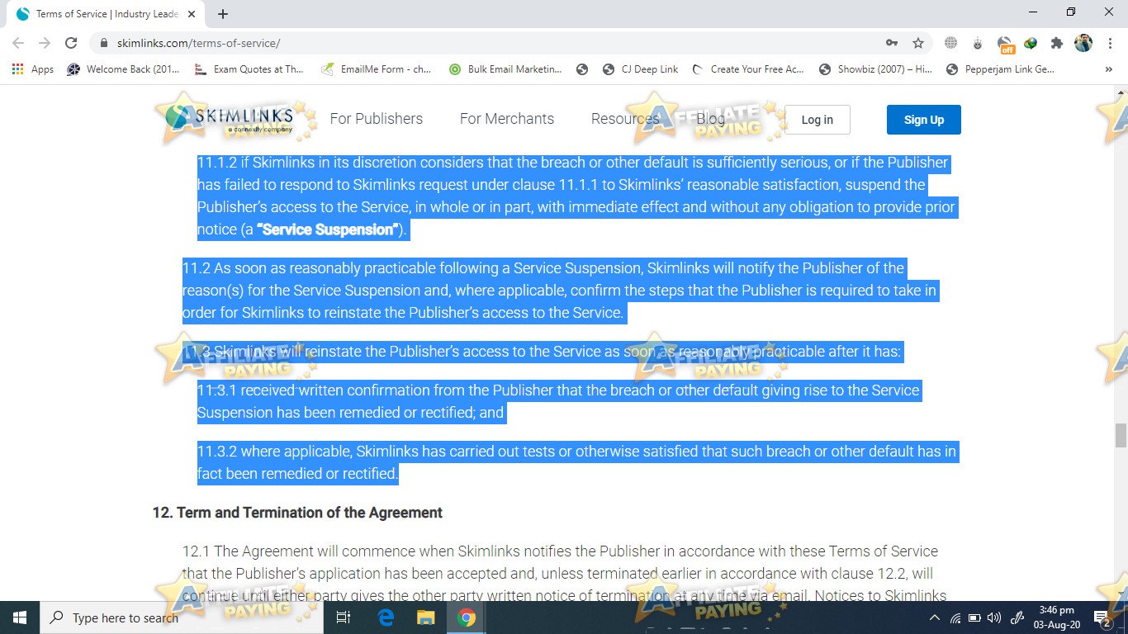This screenshot has height=634, width=1128.
Task: Click the blue 'Sign Up' button
Action: [x=924, y=120]
